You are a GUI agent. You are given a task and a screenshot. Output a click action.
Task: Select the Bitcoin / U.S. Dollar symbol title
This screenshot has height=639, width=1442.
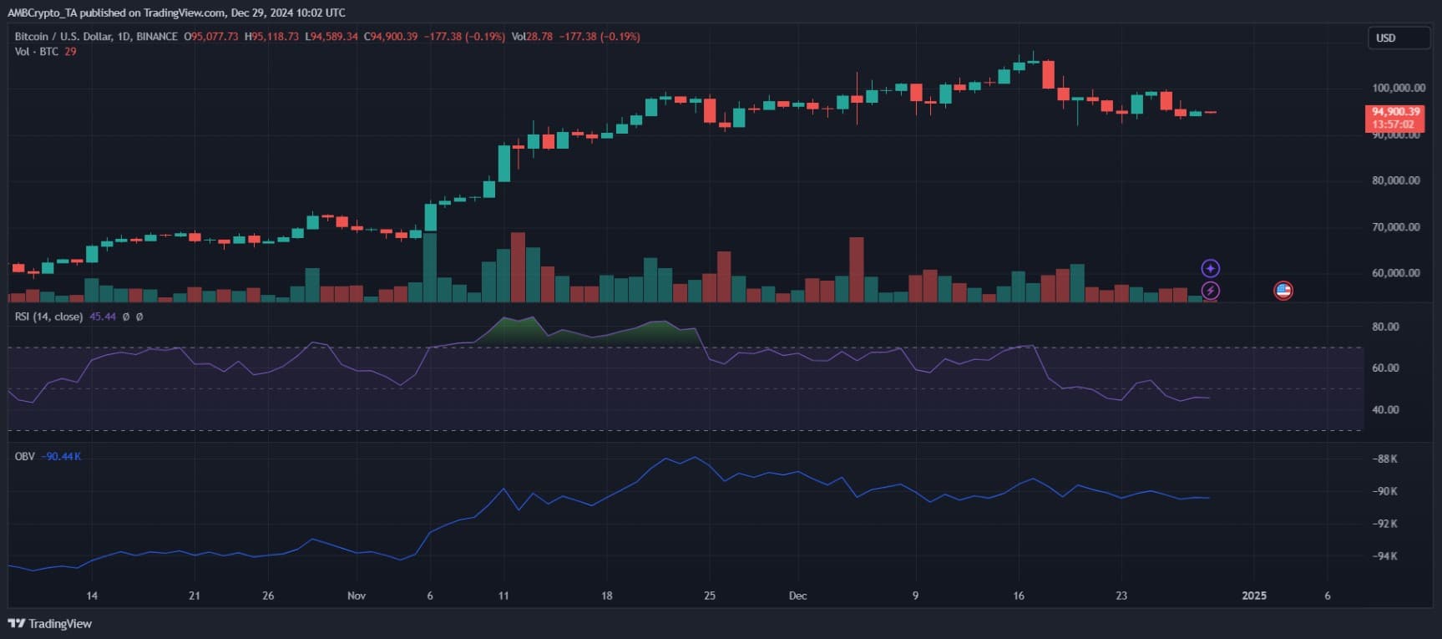(96, 37)
